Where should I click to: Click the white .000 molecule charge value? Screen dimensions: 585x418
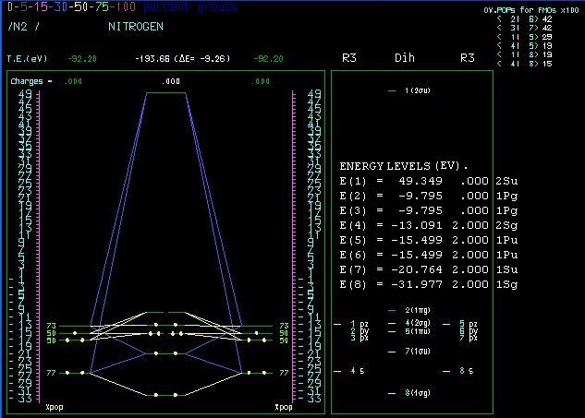(171, 81)
